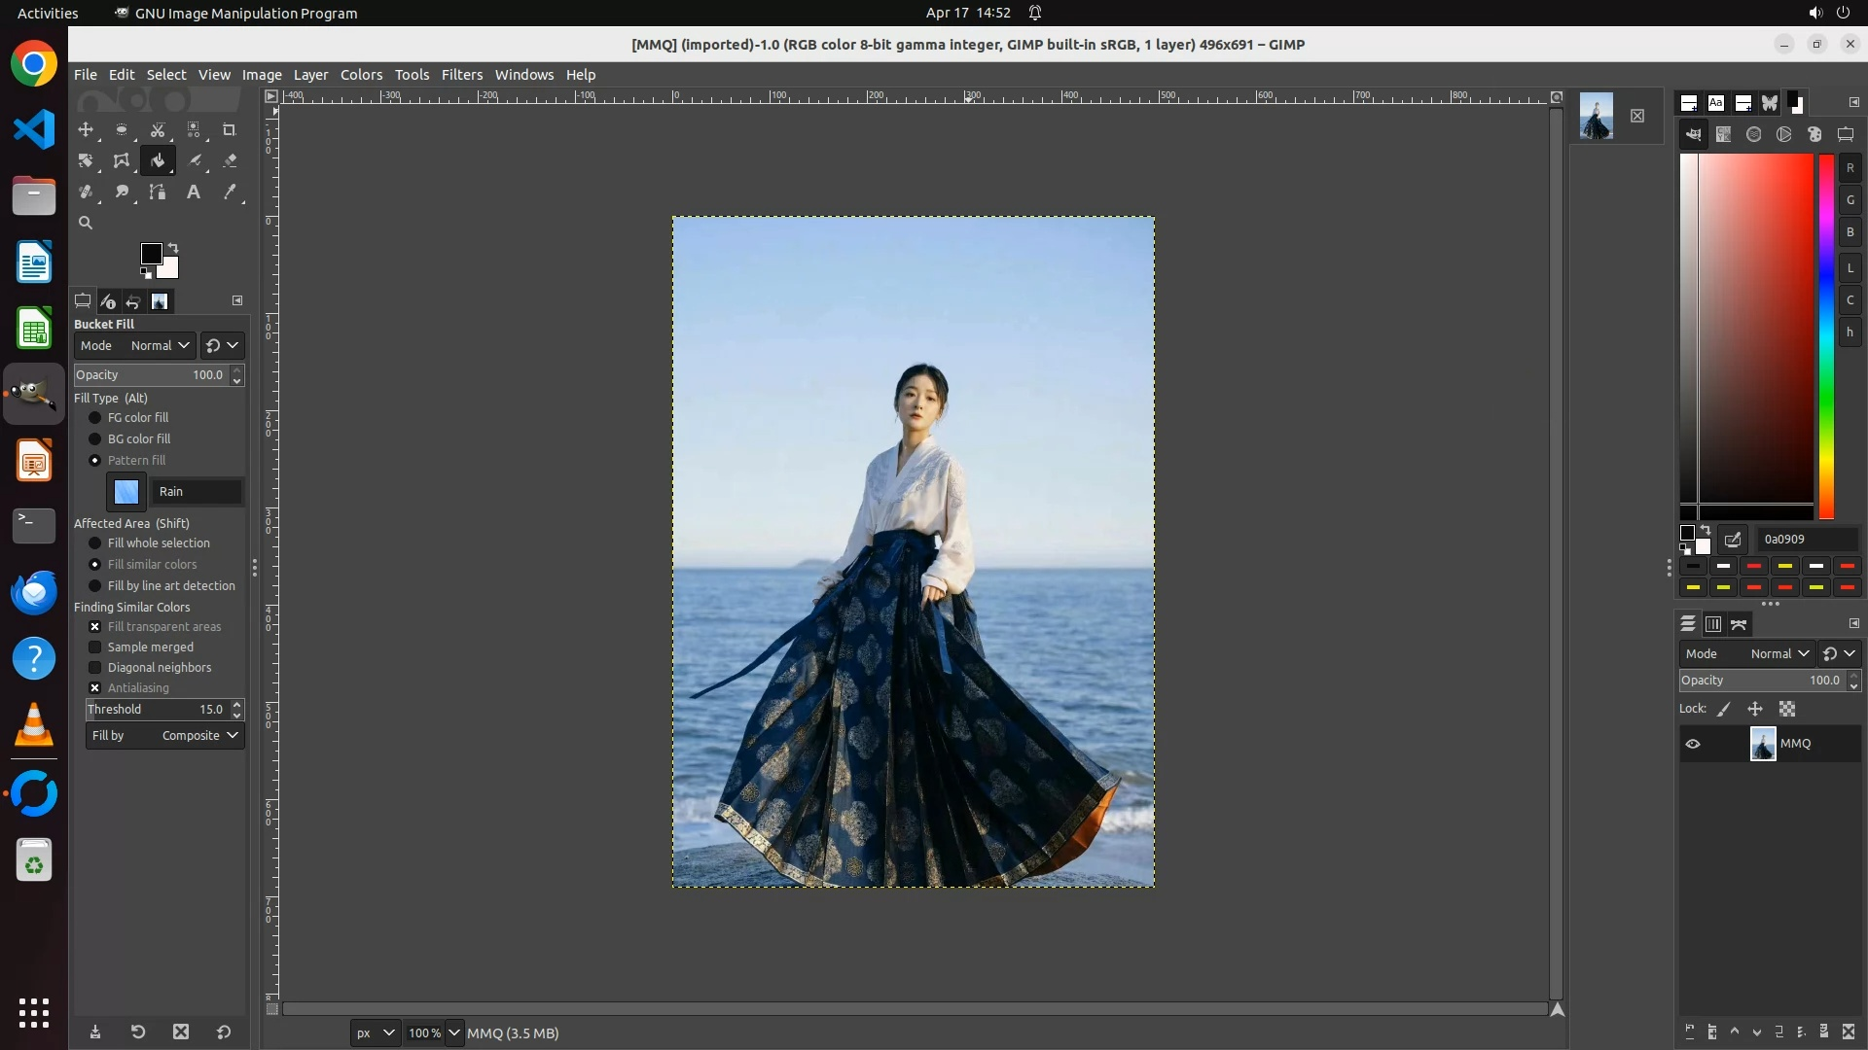Screen dimensions: 1868x1050
Task: Swap foreground and background colors
Action: click(x=173, y=247)
